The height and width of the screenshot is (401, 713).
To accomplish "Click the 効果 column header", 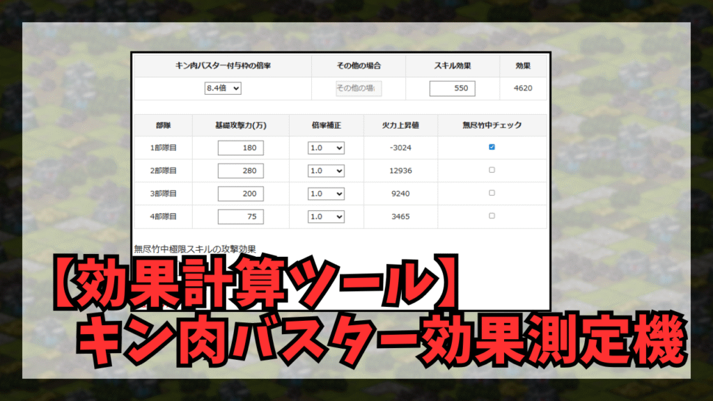I will pos(523,65).
